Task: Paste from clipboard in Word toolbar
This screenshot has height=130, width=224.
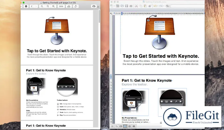Action: 145,6
